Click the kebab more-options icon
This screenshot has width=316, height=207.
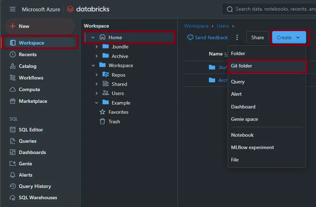tap(237, 37)
